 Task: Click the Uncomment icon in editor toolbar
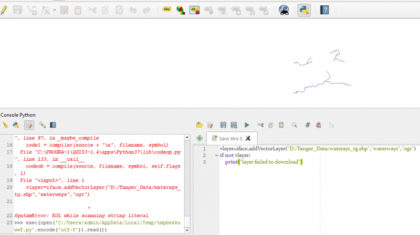319,125
